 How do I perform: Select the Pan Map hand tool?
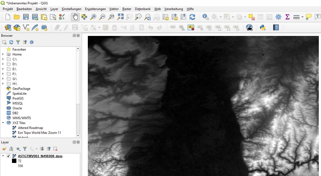click(75, 17)
